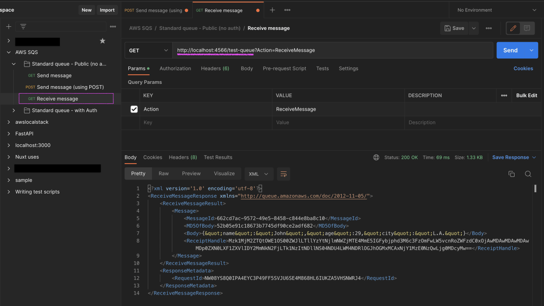The image size is (544, 306).
Task: Toggle line wrapping in the response viewer
Action: click(x=284, y=174)
